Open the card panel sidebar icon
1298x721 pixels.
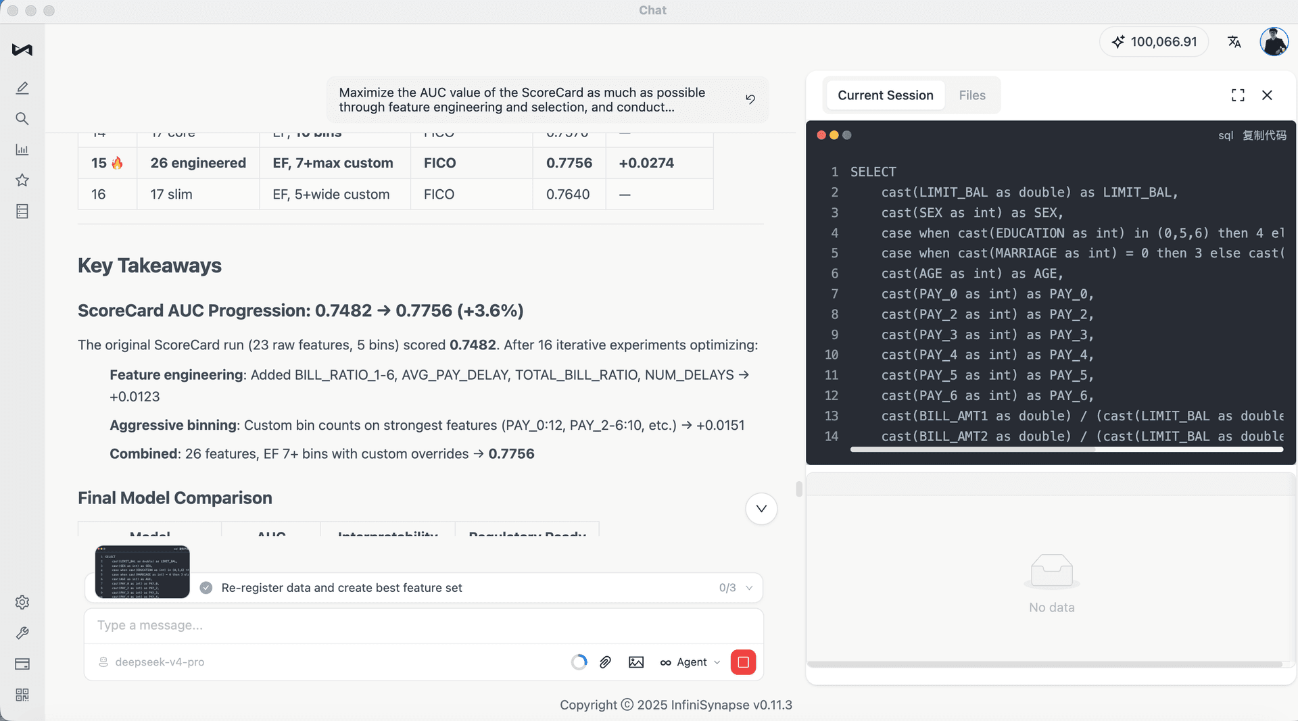(x=22, y=664)
